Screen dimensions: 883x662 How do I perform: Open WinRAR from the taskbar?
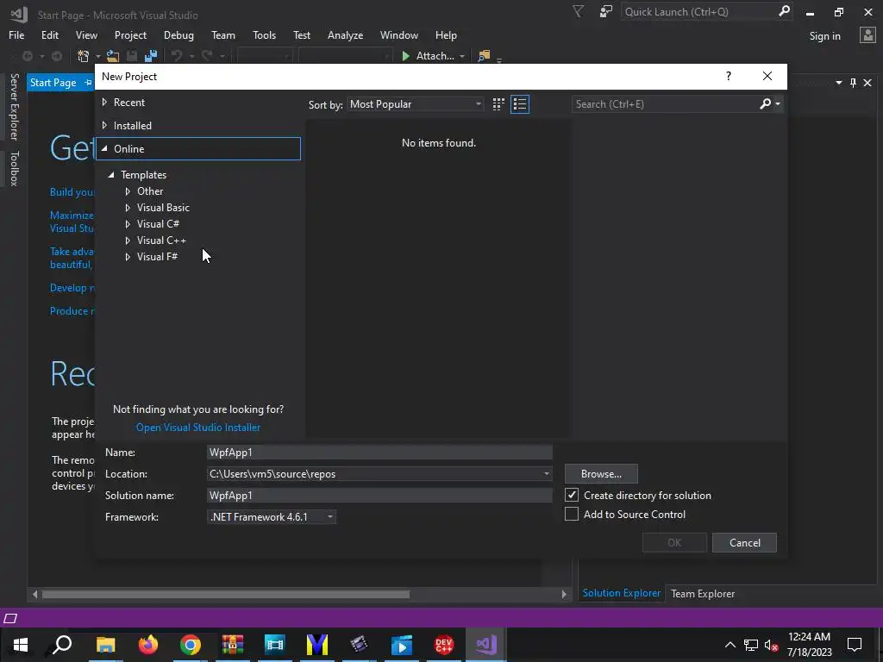click(233, 645)
